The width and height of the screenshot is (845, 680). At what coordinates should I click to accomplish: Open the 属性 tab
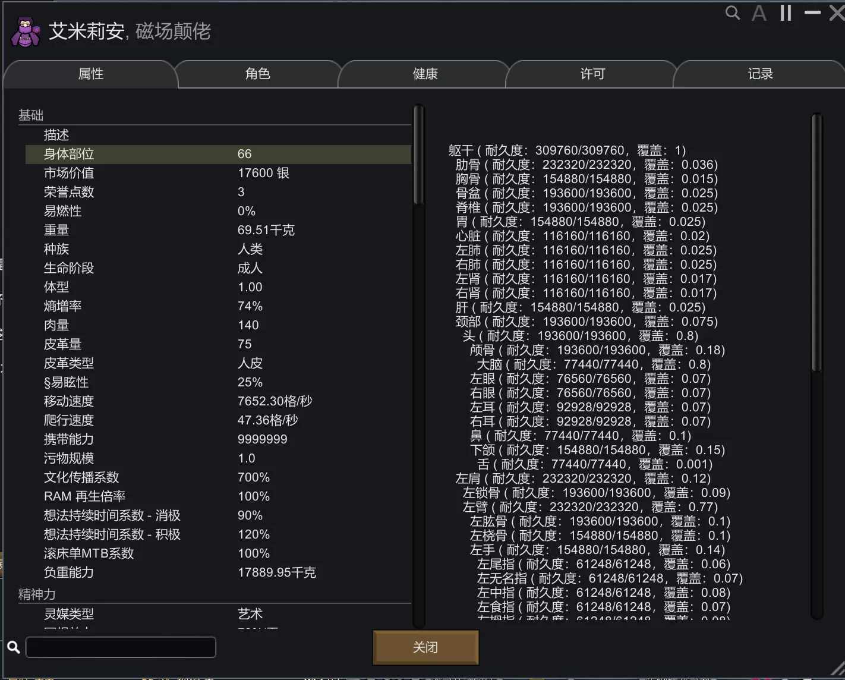[x=90, y=74]
